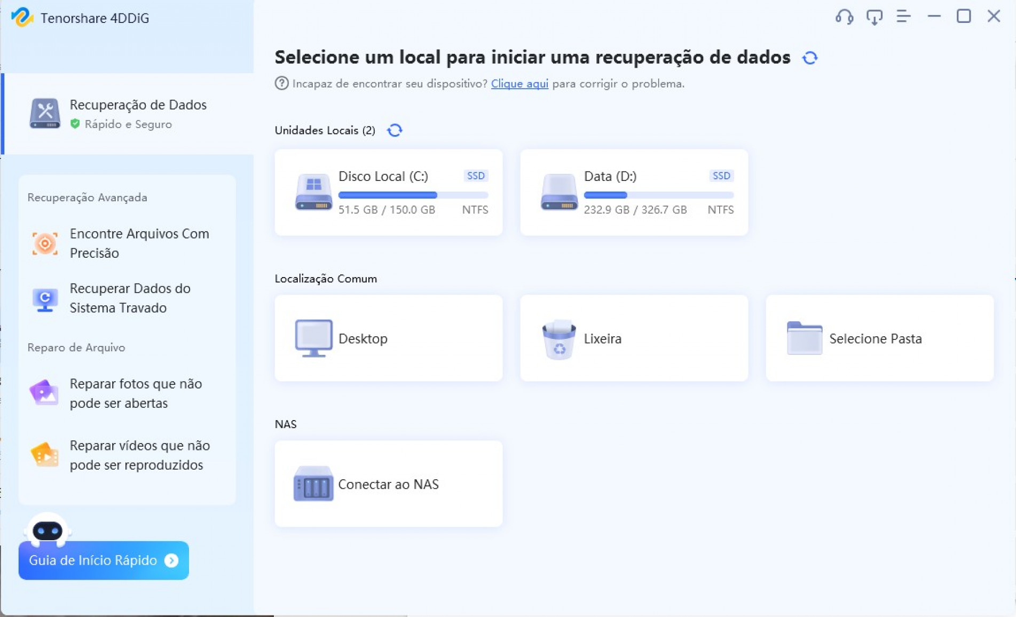Open Conectar ao NAS option
The width and height of the screenshot is (1016, 617).
click(388, 484)
